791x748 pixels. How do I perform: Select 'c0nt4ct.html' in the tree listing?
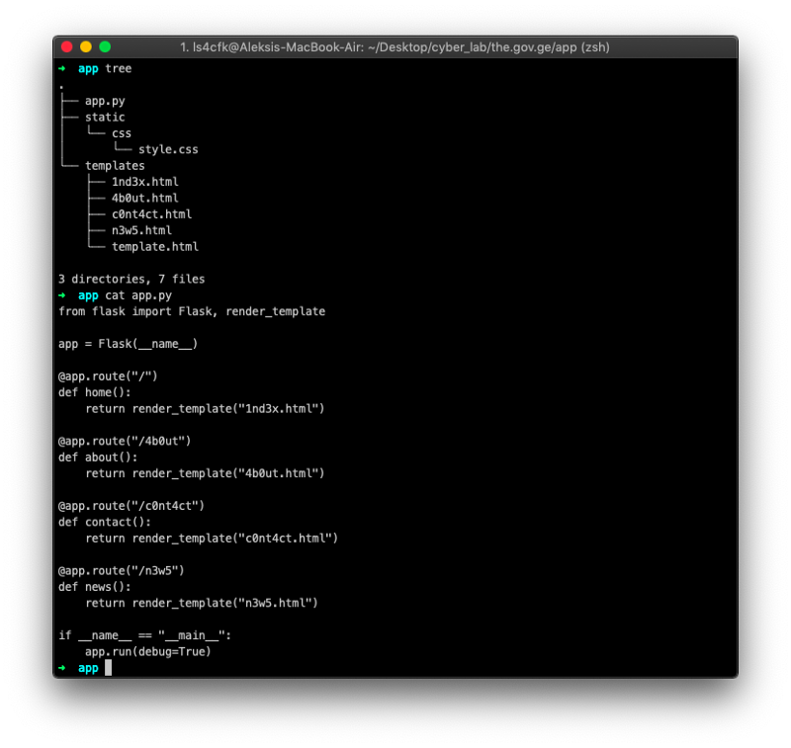point(152,214)
